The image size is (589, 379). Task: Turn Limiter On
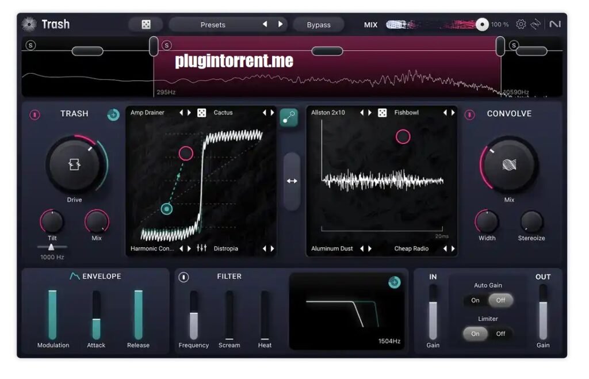475,334
